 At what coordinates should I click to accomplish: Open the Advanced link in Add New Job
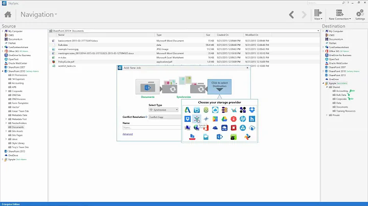tap(128, 134)
